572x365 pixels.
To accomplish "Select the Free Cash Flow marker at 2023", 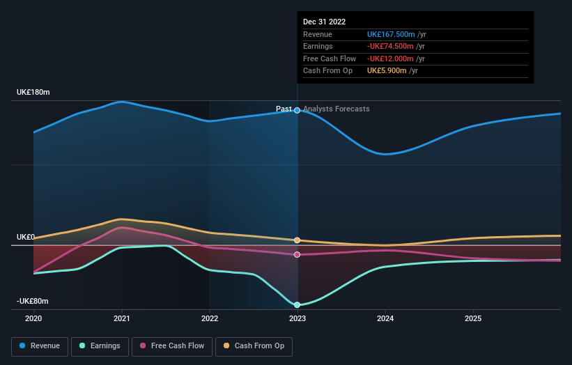I will pyautogui.click(x=297, y=254).
